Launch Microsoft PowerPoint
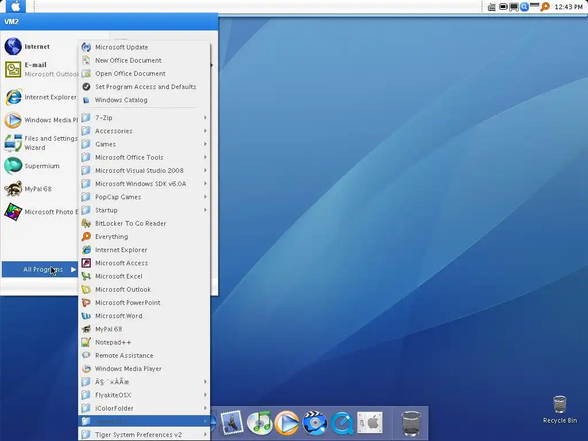This screenshot has width=588, height=441. (144, 303)
